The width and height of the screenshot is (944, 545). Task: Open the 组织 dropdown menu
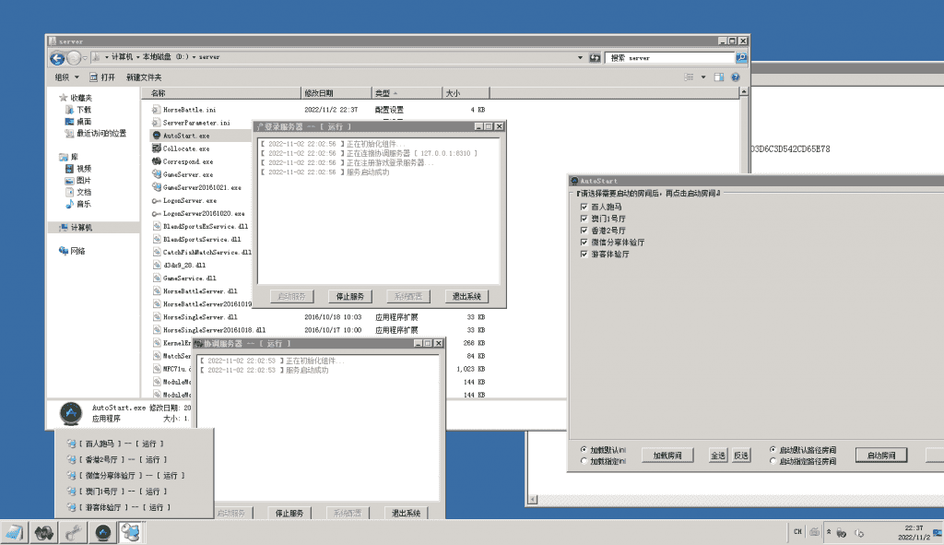pos(66,77)
